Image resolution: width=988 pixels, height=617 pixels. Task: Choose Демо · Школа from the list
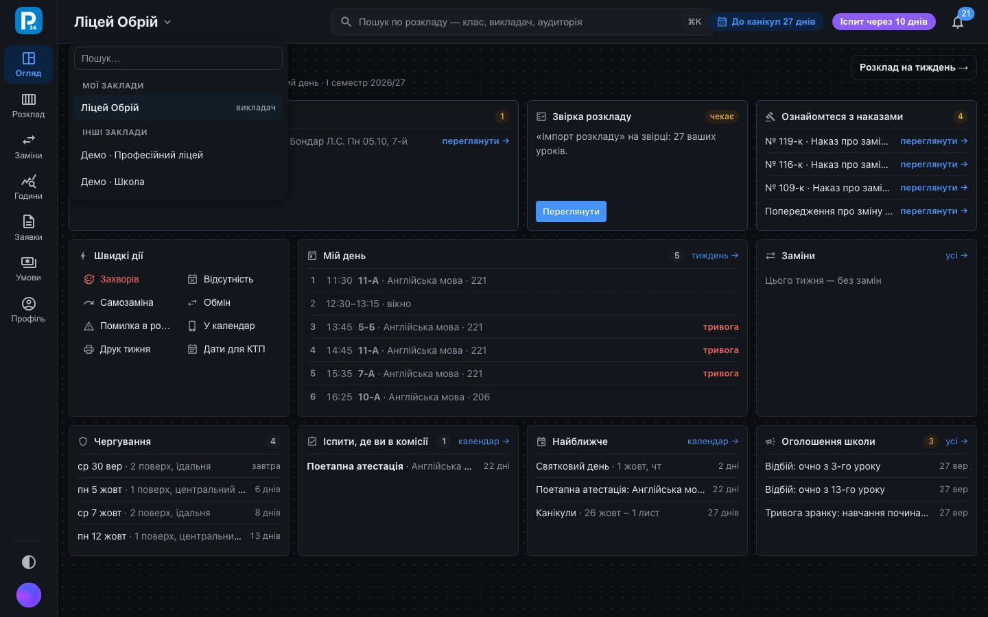pyautogui.click(x=178, y=182)
